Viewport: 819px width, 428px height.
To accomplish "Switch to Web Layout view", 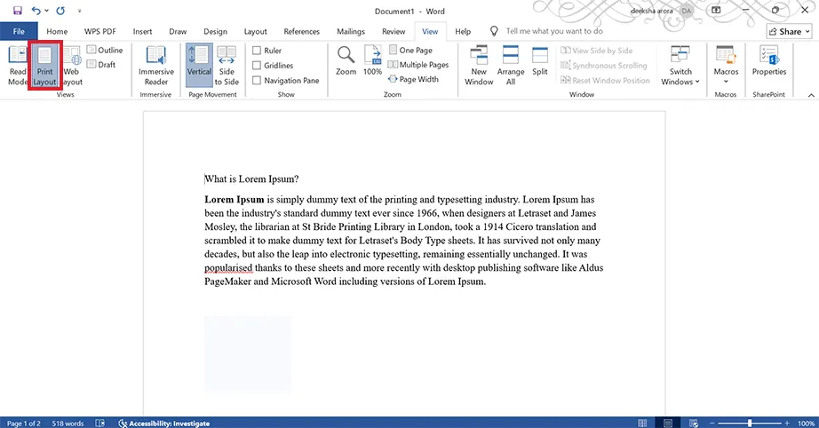I will click(73, 66).
